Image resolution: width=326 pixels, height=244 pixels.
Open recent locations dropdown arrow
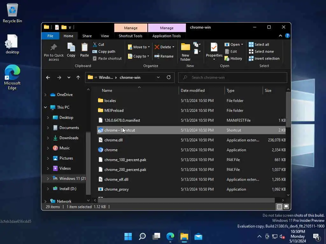click(69, 78)
